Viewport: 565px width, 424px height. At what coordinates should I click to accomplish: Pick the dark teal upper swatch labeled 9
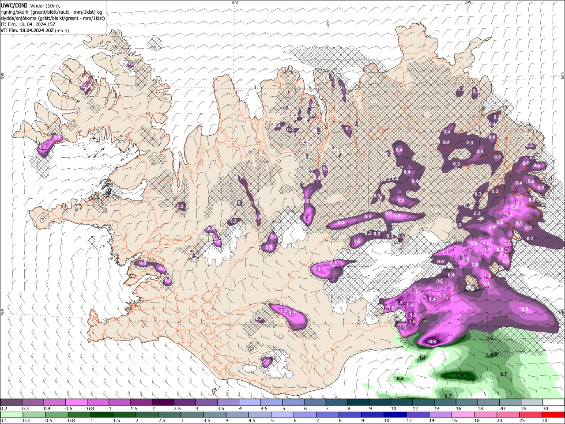[380, 402]
